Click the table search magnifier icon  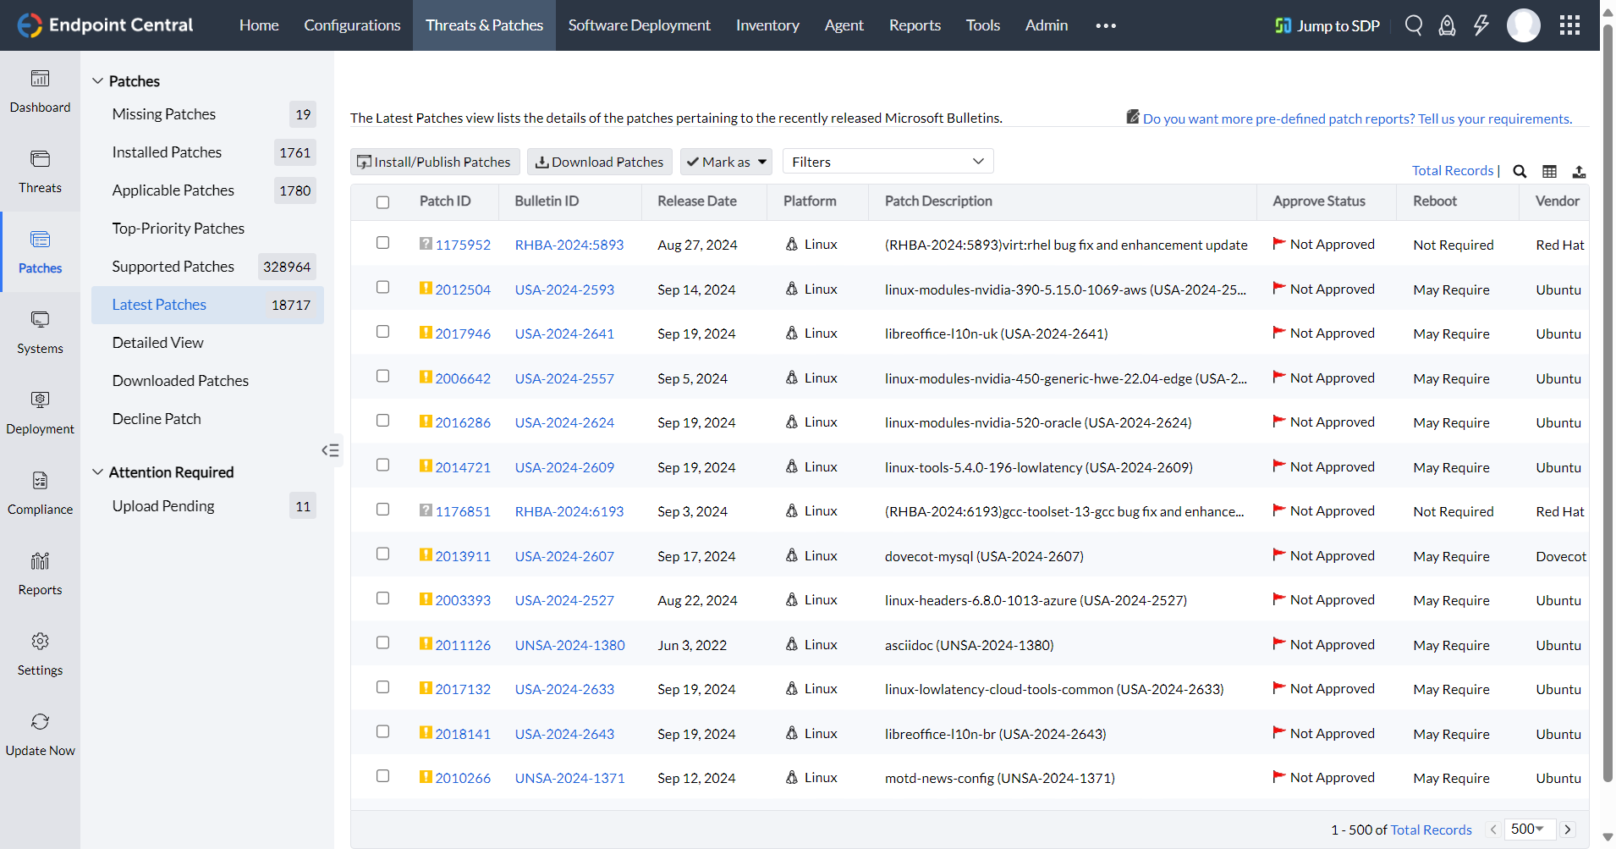coord(1520,172)
